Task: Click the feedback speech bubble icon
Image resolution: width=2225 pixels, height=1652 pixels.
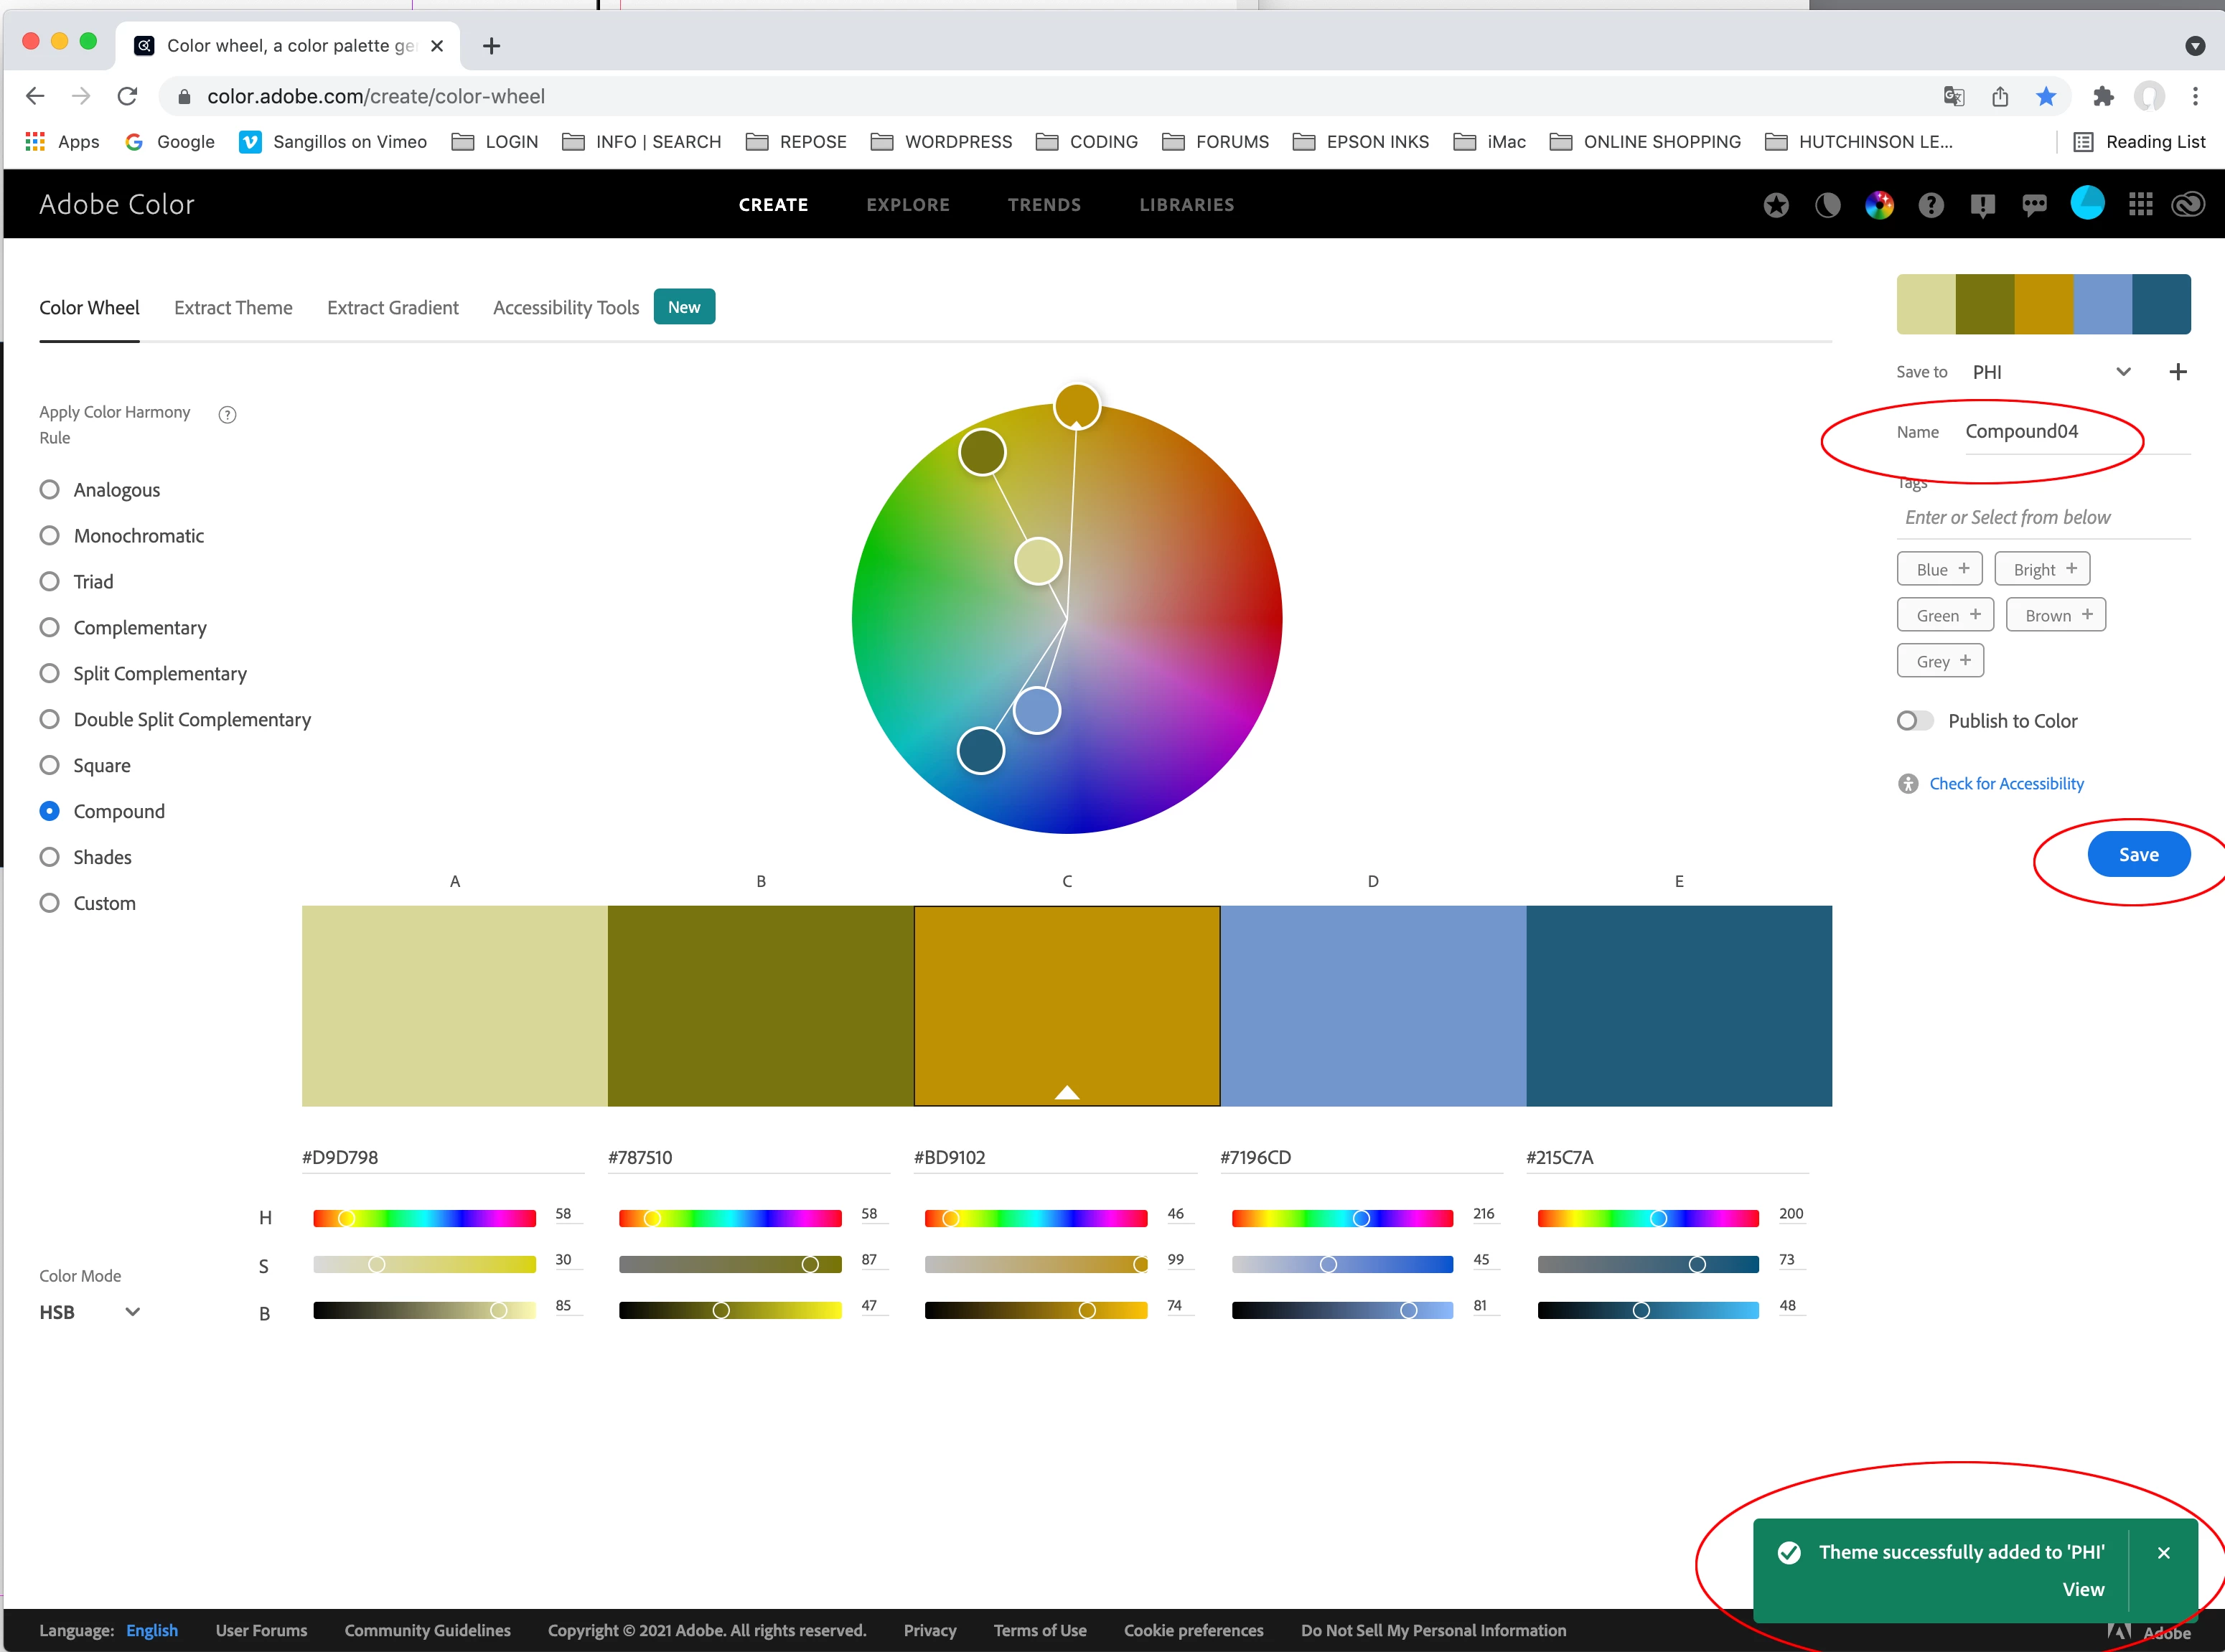Action: [2034, 205]
